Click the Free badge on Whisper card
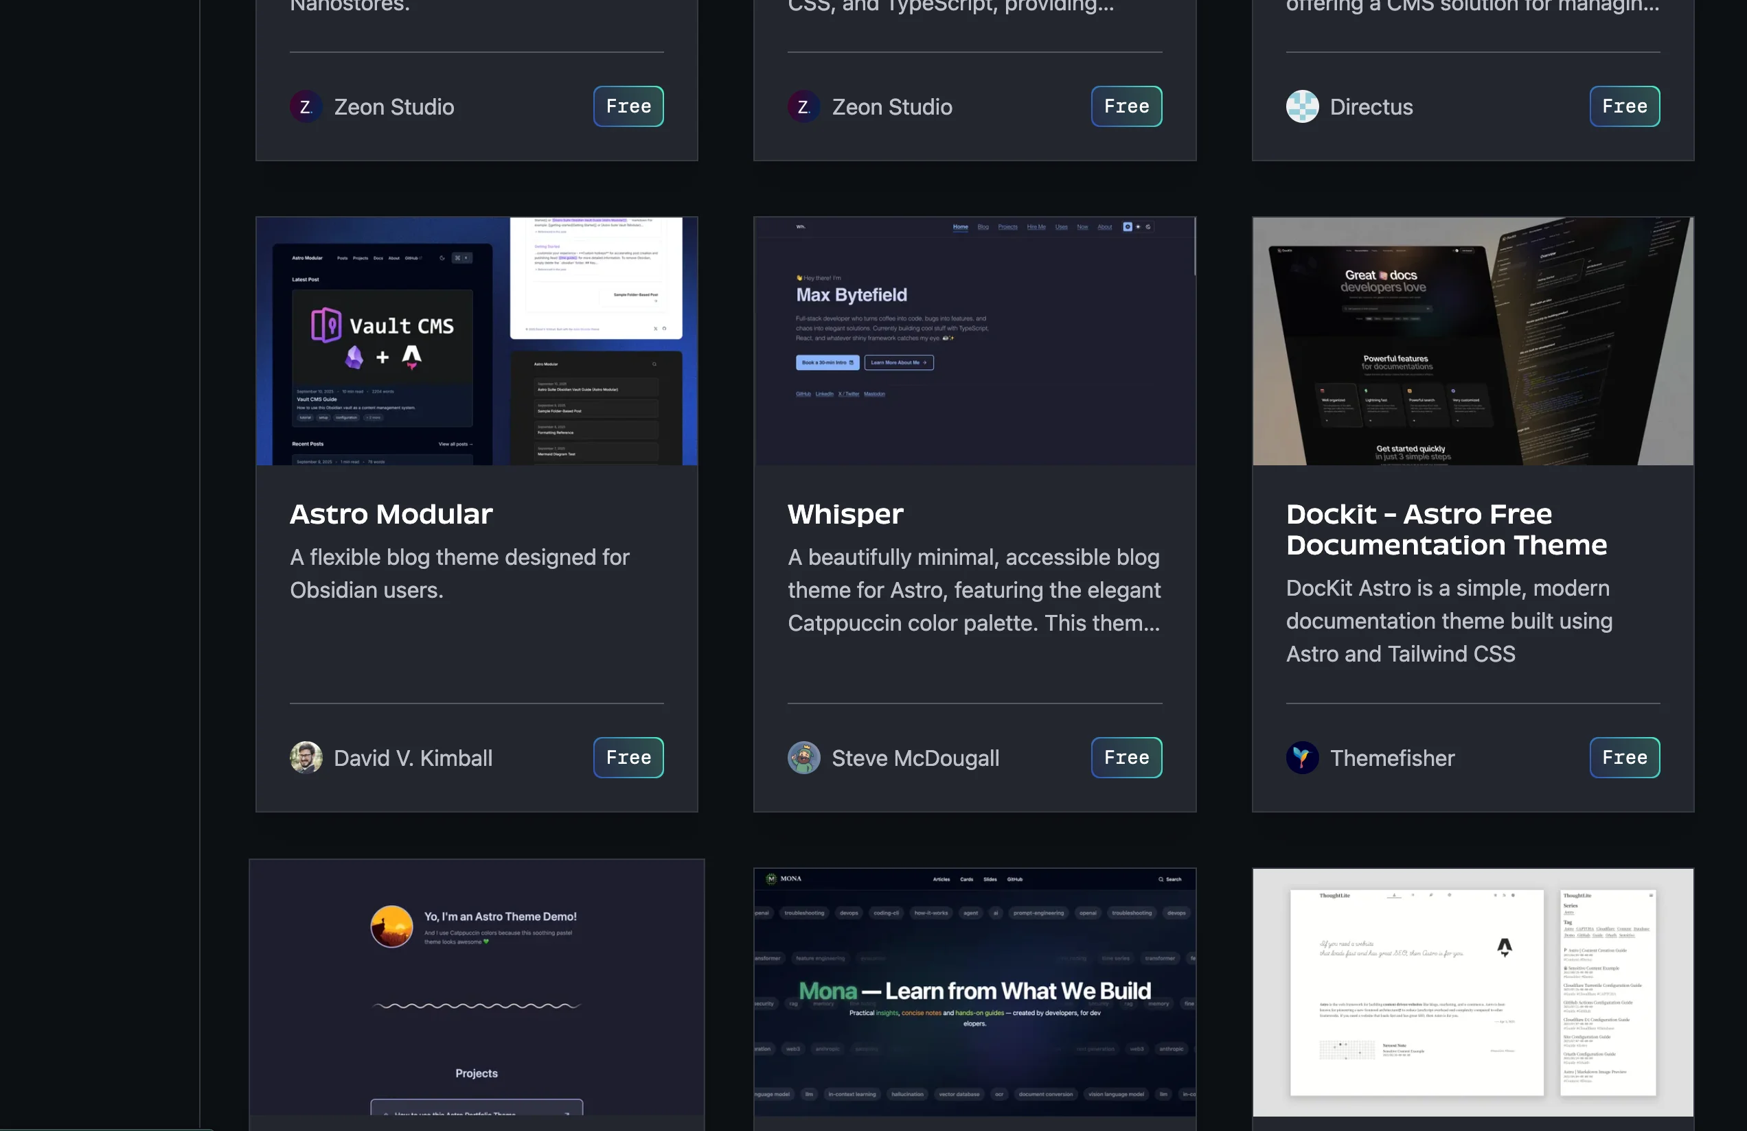The width and height of the screenshot is (1747, 1131). (1126, 758)
